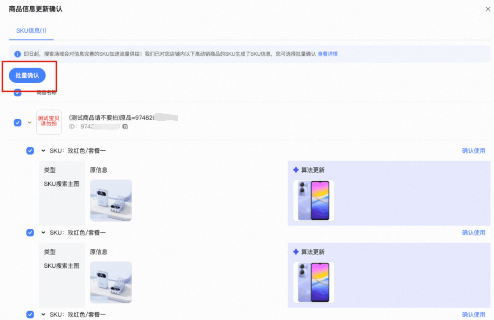
Task: Close the 商品信息更新确认 dialog
Action: [488, 9]
